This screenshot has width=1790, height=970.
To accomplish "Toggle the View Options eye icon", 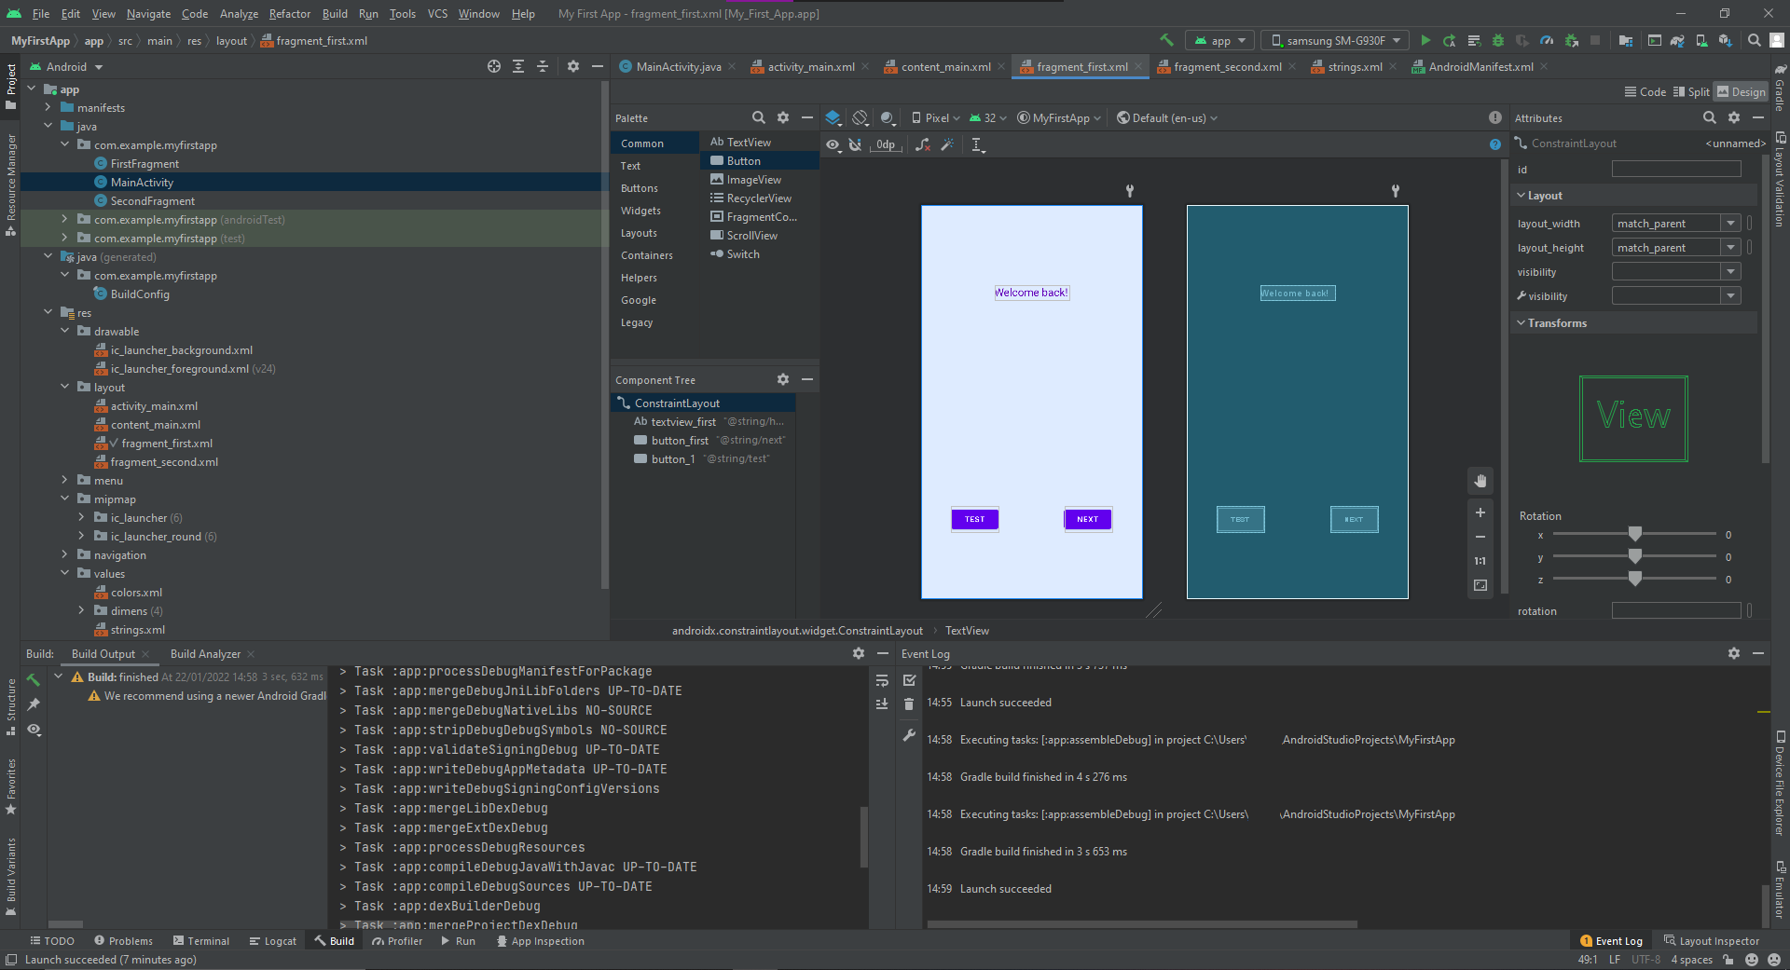I will point(833,144).
